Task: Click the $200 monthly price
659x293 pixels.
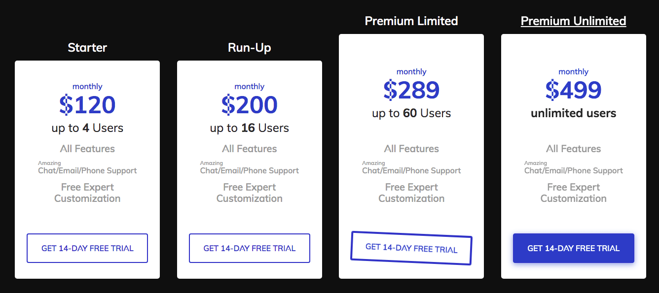Action: 250,104
